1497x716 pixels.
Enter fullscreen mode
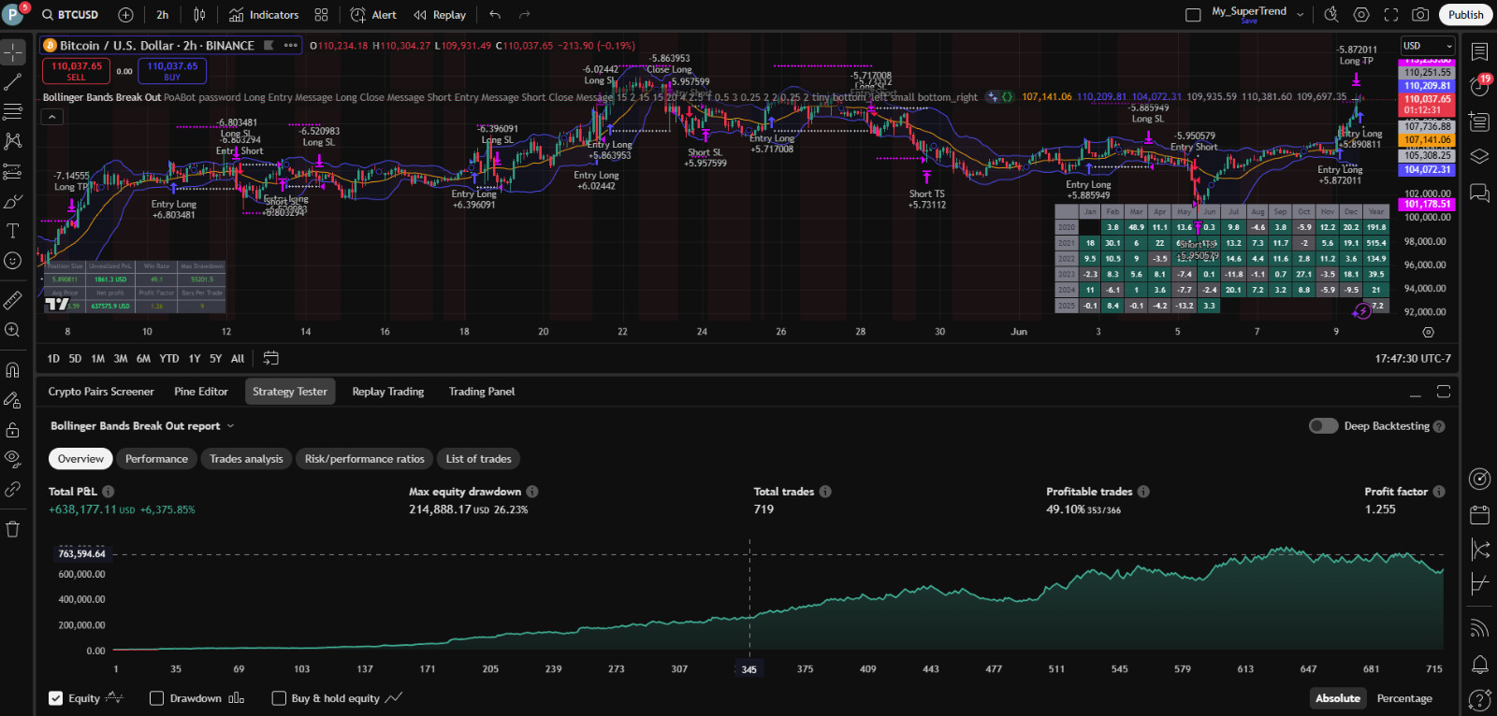pyautogui.click(x=1391, y=15)
